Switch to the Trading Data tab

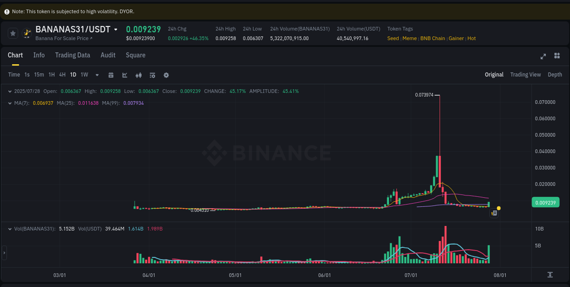[x=73, y=55]
